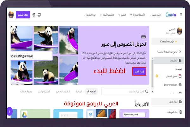
Task: Click the desktop monitor icon in header
Action: click(x=39, y=15)
